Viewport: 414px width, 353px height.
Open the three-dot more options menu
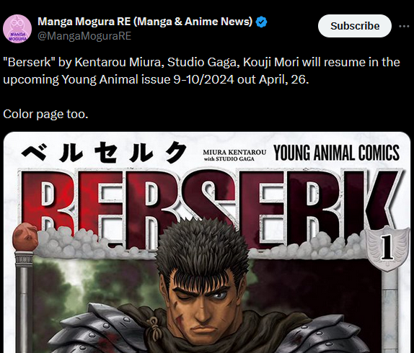click(x=404, y=26)
